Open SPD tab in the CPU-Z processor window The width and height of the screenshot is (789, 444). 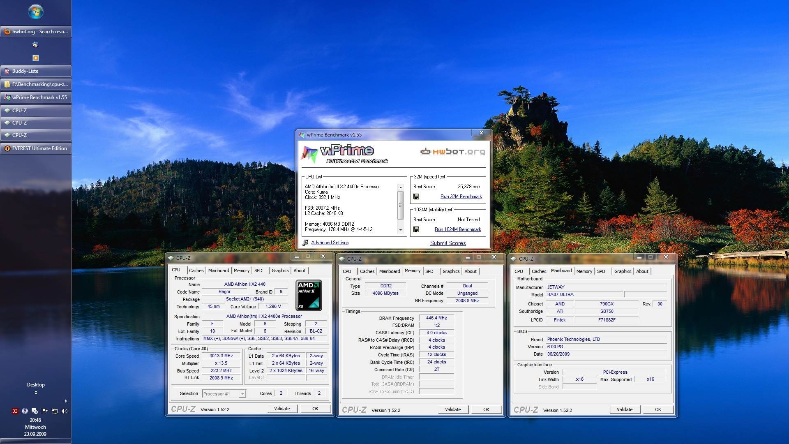[258, 271]
